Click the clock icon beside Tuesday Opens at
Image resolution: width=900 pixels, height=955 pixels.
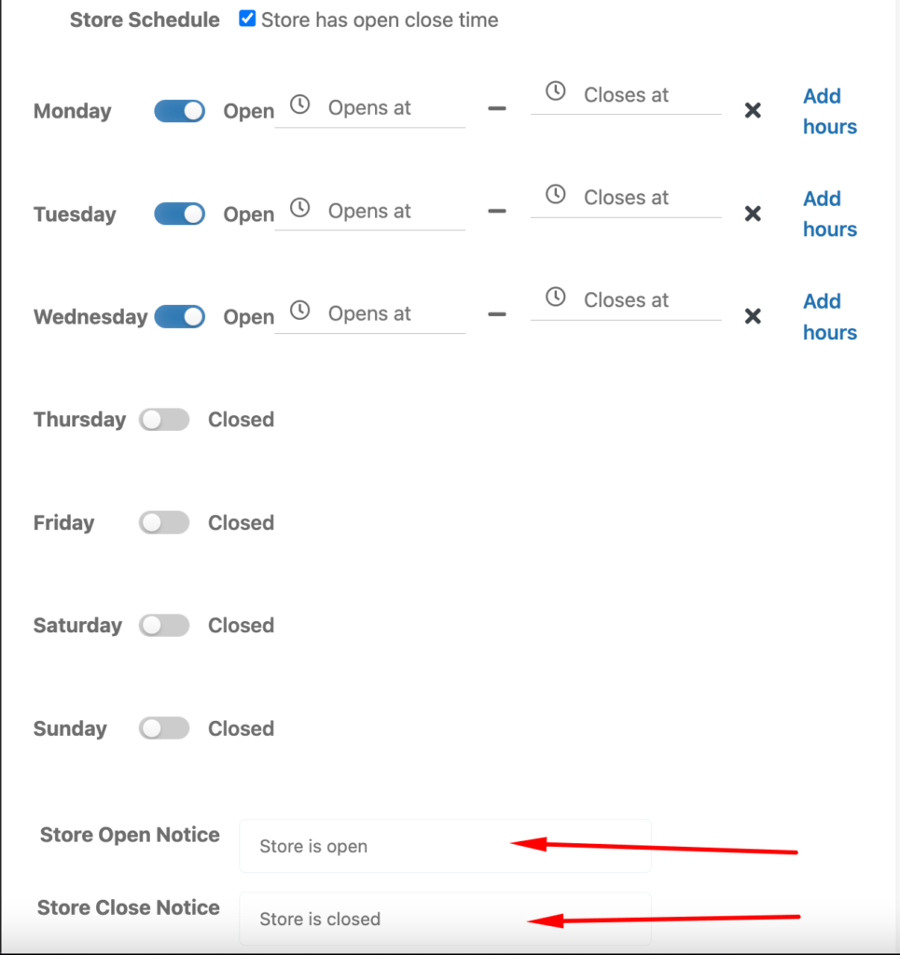pos(299,207)
